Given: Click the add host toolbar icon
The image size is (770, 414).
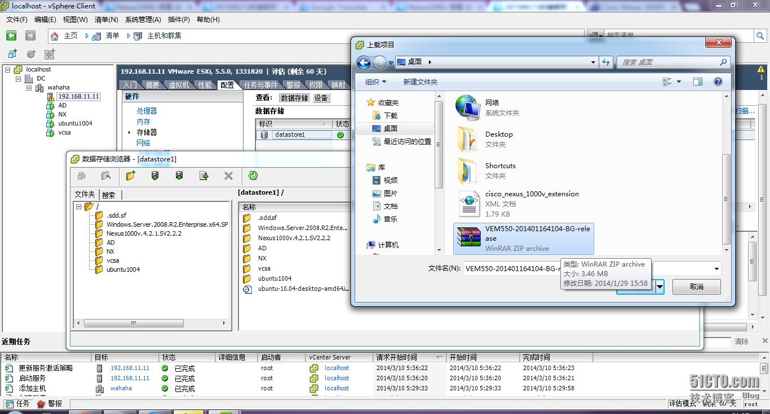Looking at the screenshot, I should tap(31, 54).
